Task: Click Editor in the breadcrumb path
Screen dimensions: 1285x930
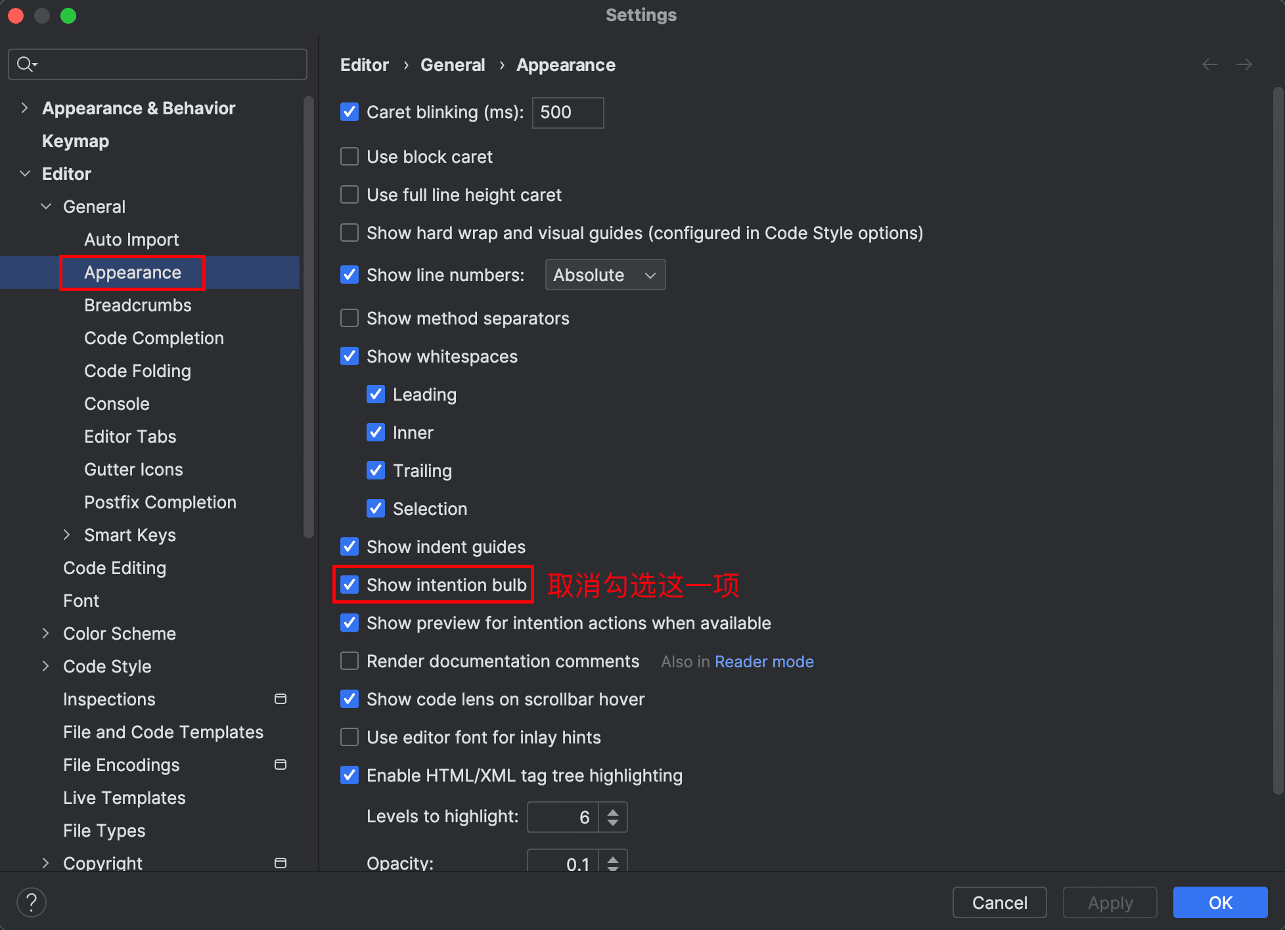Action: [365, 64]
